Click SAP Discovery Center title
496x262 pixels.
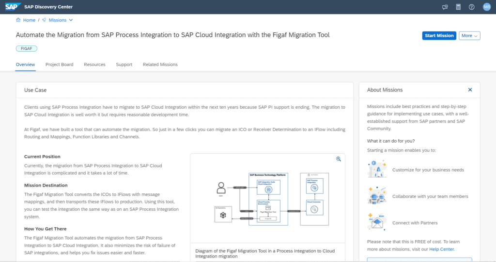tap(48, 7)
